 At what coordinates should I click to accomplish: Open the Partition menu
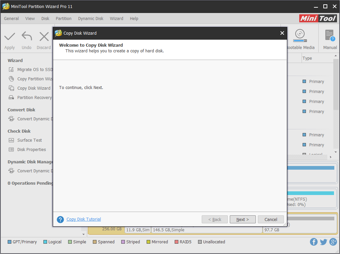(63, 19)
